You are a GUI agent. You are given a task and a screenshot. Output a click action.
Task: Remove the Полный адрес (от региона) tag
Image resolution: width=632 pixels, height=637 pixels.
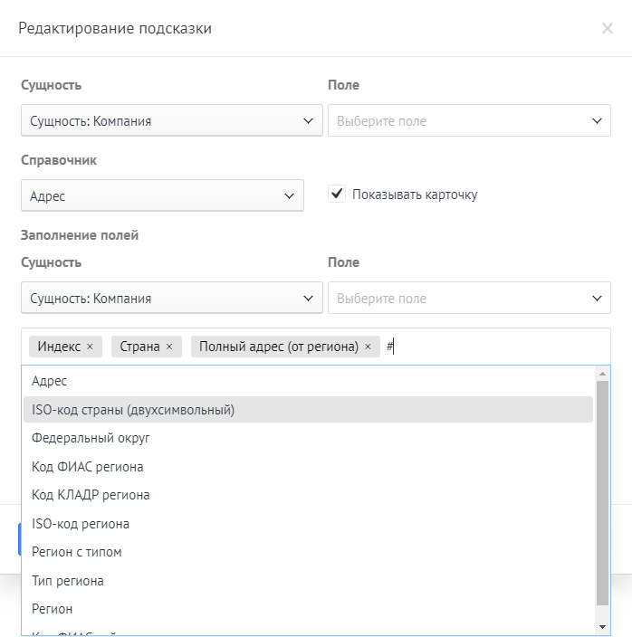click(x=368, y=347)
